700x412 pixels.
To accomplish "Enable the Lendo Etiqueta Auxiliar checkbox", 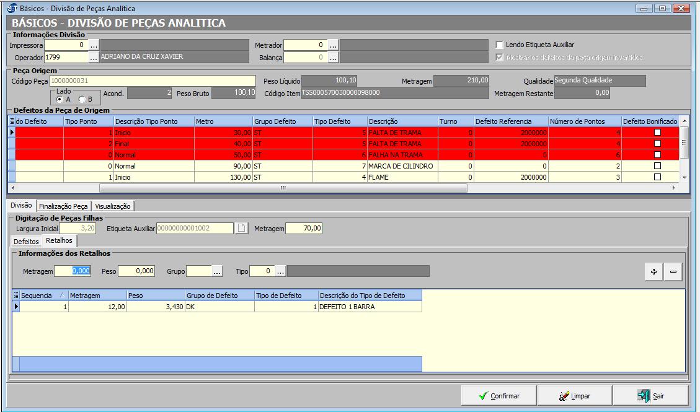I will click(x=500, y=45).
